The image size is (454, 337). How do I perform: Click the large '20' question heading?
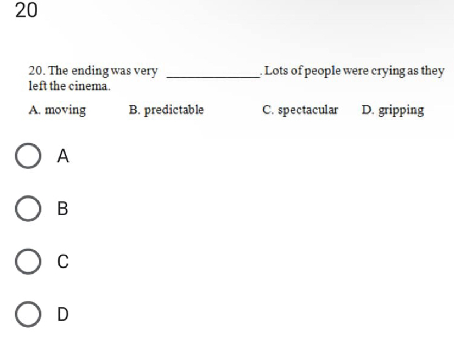(x=26, y=10)
